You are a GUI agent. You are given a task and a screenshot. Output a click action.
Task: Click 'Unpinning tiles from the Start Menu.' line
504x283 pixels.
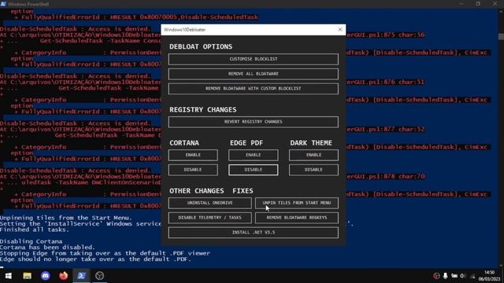pyautogui.click(x=66, y=218)
